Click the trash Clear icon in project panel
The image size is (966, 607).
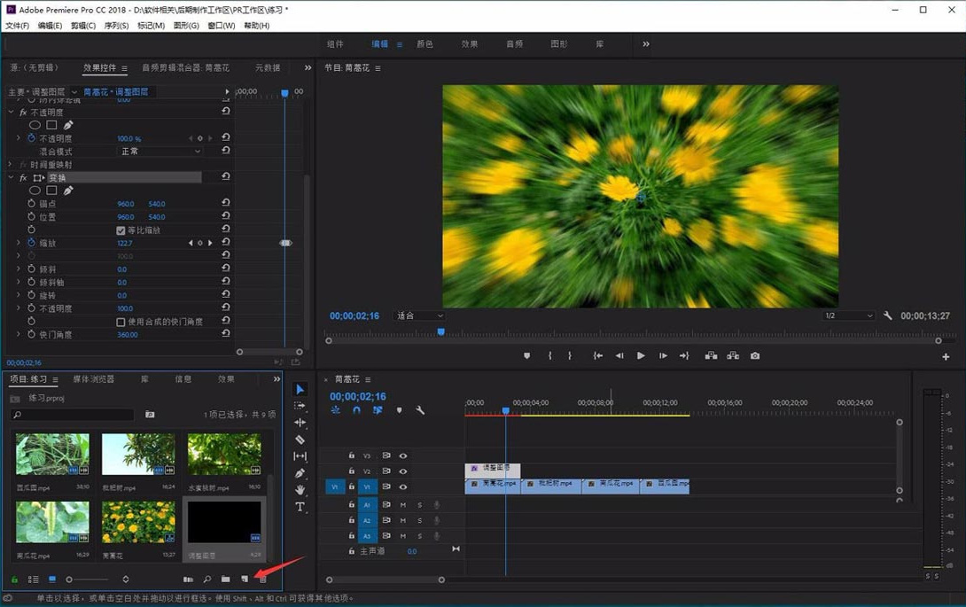tap(262, 580)
